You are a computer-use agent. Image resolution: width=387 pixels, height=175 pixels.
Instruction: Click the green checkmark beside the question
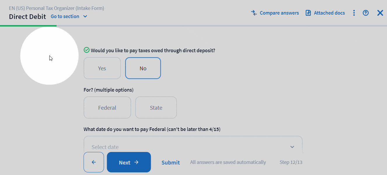[86, 50]
